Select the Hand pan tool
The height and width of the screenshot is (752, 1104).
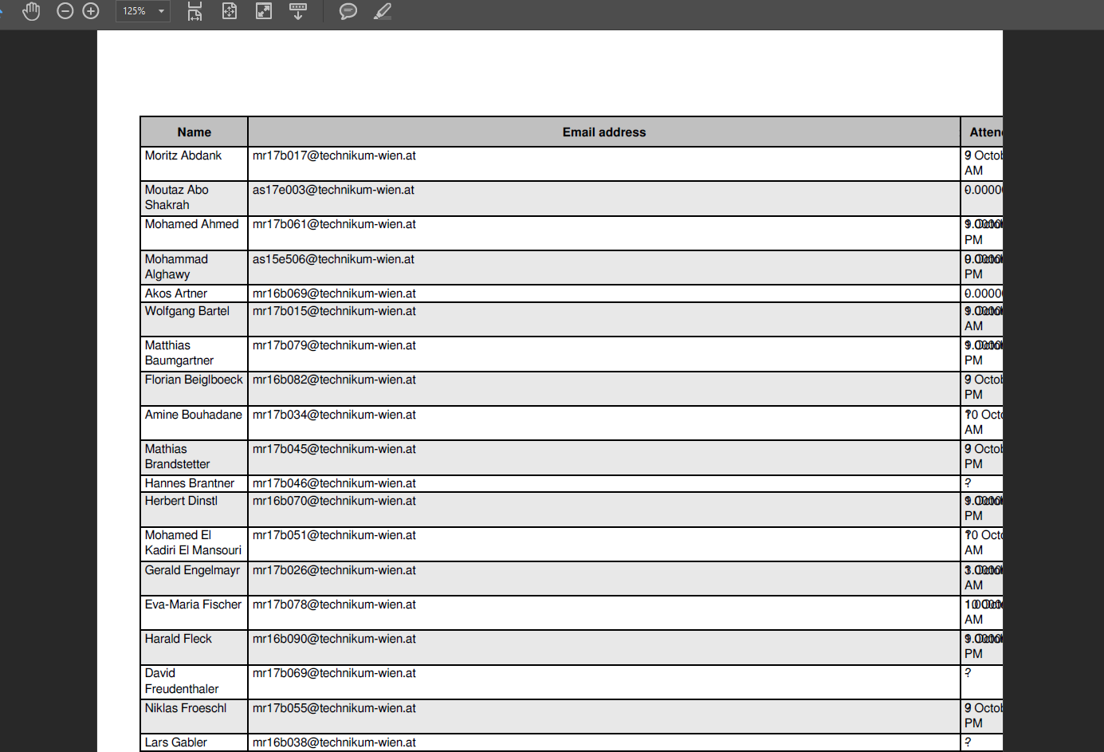click(x=31, y=11)
